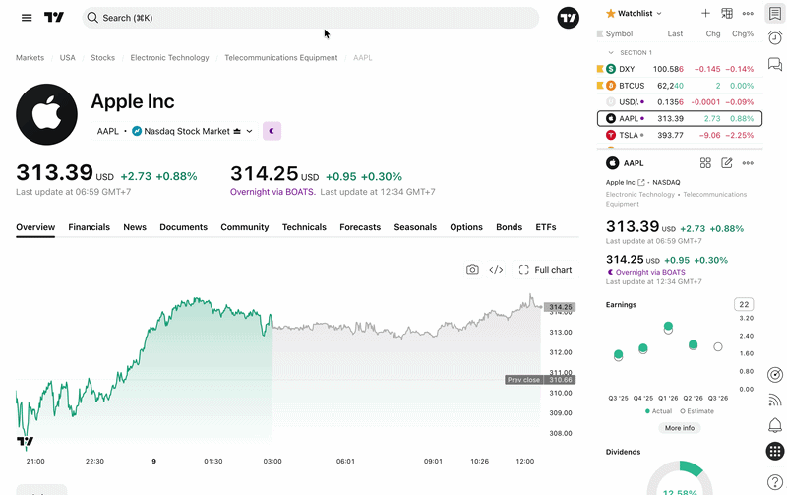Go to Stocks breadcrumb

[103, 58]
